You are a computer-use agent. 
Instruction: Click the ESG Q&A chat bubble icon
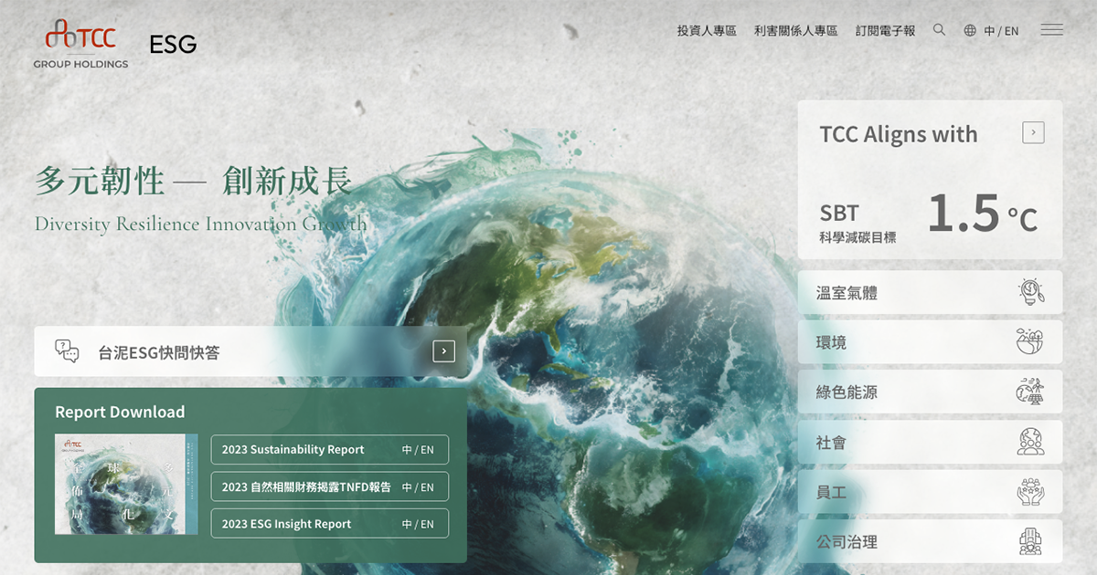[x=67, y=351]
